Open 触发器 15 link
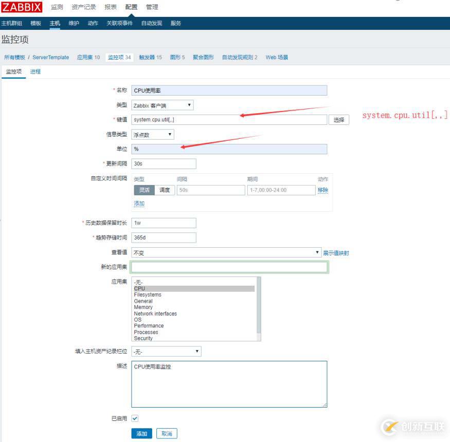Screen dimensions: 450x442 (x=150, y=58)
